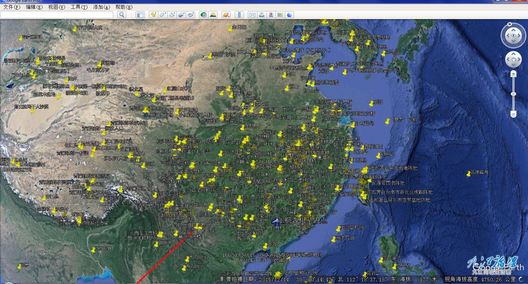Click the zoom out minus button
Image resolution: width=528 pixels, height=284 pixels.
[x=513, y=114]
